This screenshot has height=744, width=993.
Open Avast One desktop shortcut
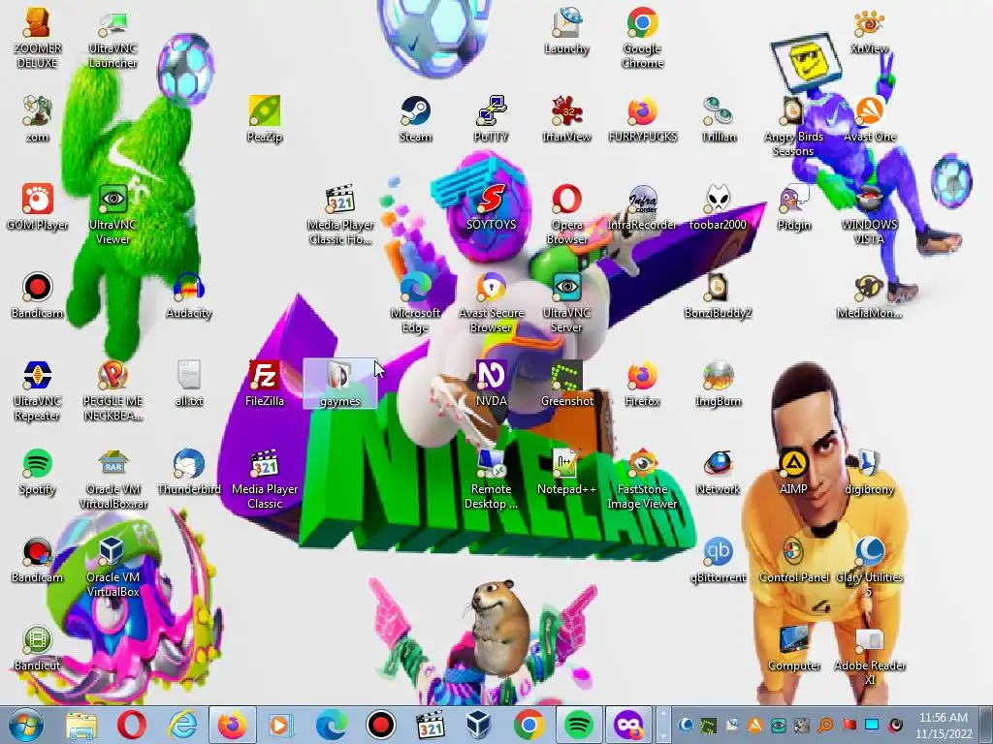pyautogui.click(x=870, y=118)
